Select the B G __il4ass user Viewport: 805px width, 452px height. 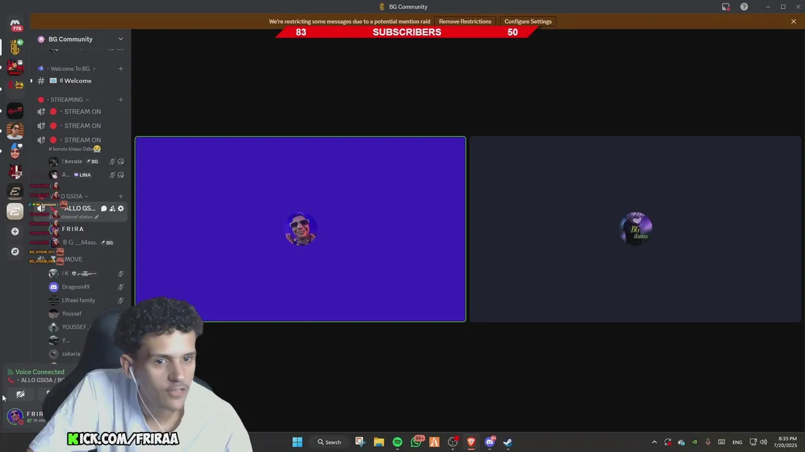coord(86,243)
